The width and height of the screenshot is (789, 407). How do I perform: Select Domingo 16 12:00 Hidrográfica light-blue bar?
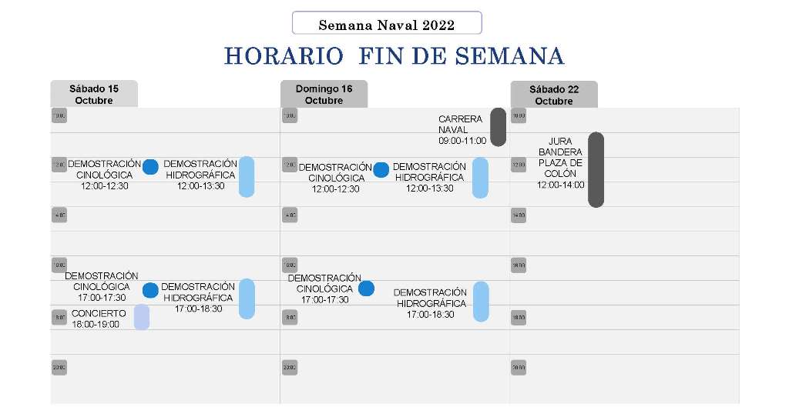(x=480, y=178)
